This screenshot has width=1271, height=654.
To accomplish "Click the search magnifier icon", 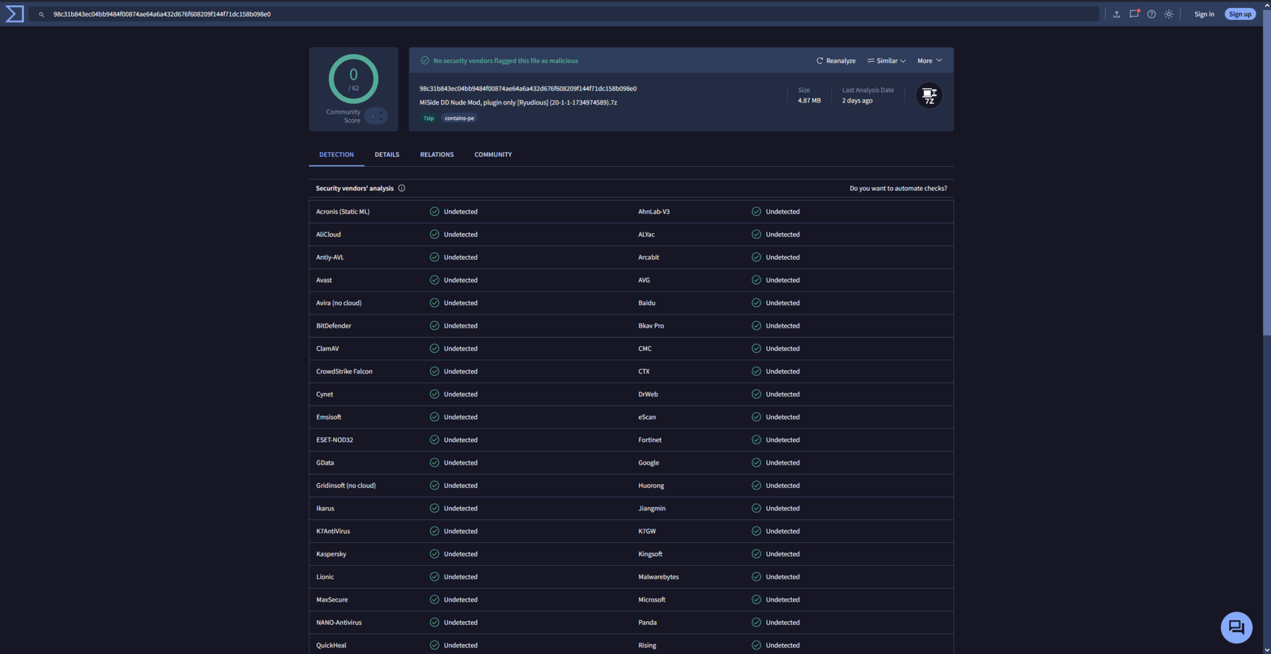I will (x=41, y=15).
